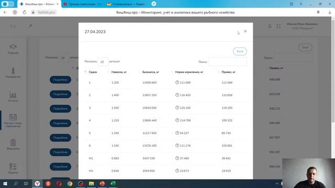This screenshot has width=335, height=188.
Task: Close the 27.04.2023 dialog with X
Action: (x=245, y=31)
